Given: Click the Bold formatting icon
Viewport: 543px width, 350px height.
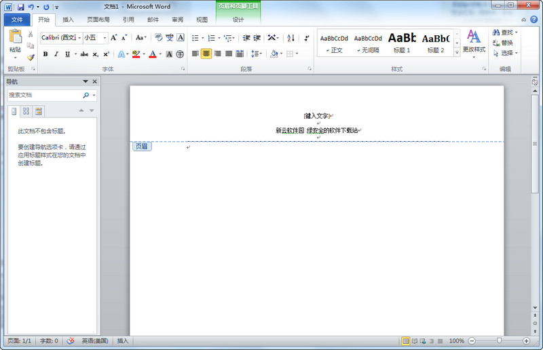Looking at the screenshot, I should (45, 54).
